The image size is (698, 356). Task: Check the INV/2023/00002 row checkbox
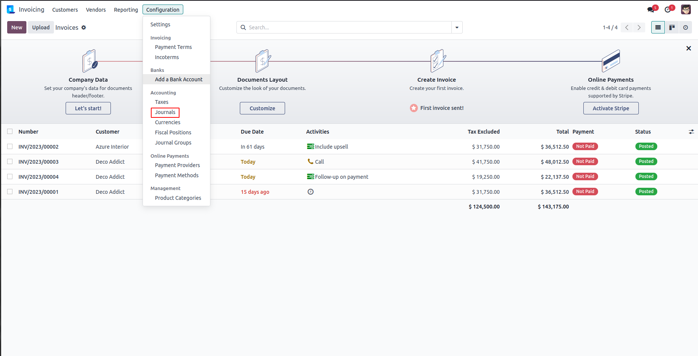click(x=10, y=146)
